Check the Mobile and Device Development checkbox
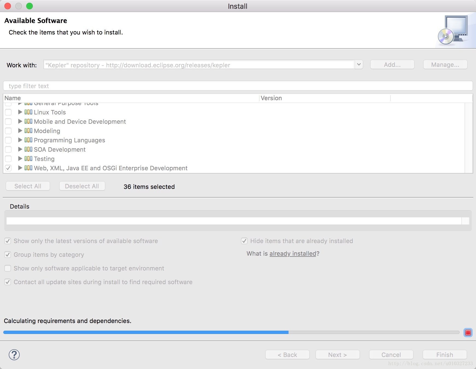This screenshot has height=369, width=476. 8,122
